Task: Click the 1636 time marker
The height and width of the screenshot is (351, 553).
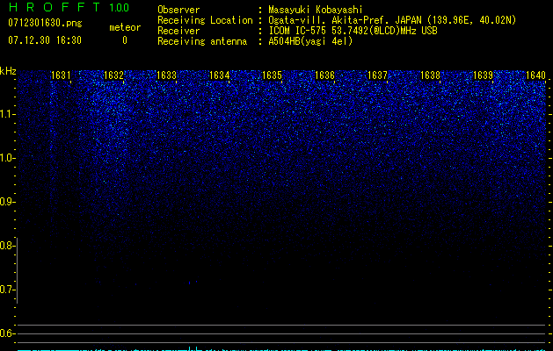Action: click(324, 75)
